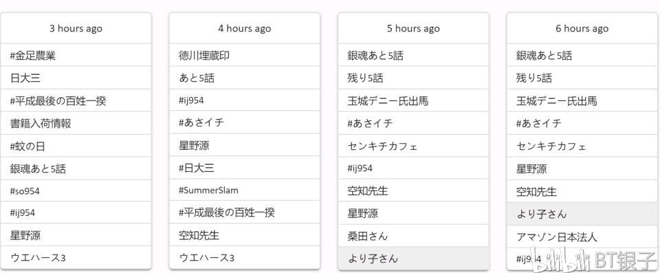Click あと5話 in 4 hours ago list

pyautogui.click(x=245, y=78)
